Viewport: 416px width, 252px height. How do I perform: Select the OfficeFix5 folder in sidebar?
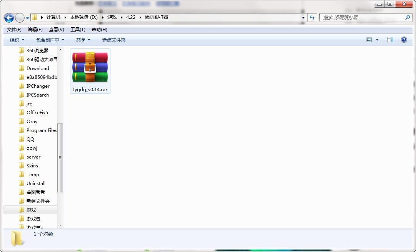coord(38,112)
